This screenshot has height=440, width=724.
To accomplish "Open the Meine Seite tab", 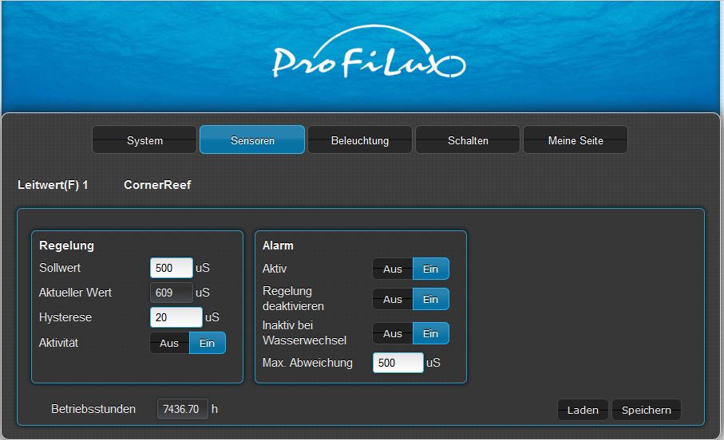I will [576, 140].
